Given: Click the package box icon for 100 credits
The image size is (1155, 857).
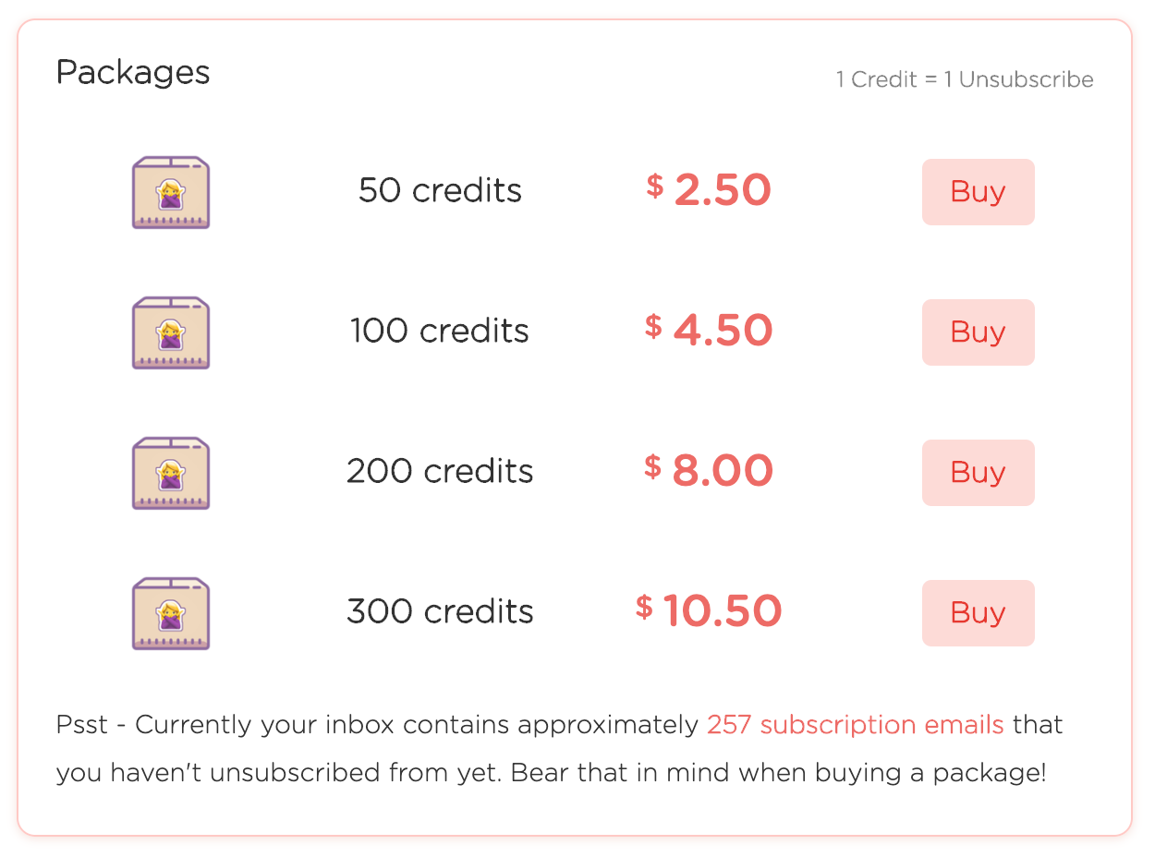Looking at the screenshot, I should tap(171, 332).
